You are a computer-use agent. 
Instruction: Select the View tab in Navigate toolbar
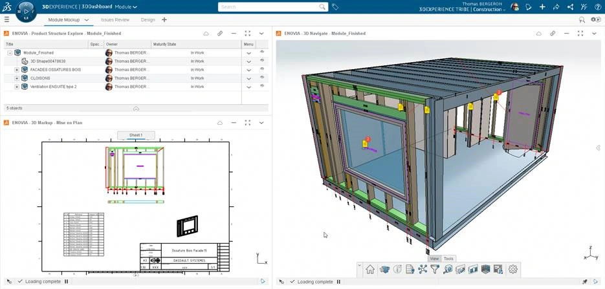coord(434,259)
